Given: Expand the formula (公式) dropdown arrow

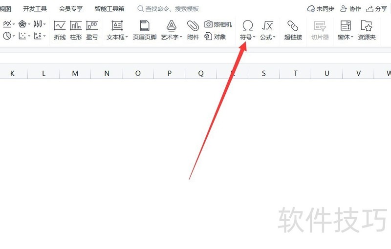Looking at the screenshot, I should (x=274, y=37).
